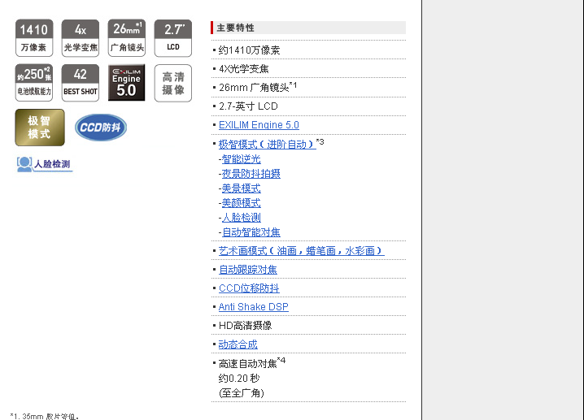The width and height of the screenshot is (584, 420).
Task: Click the 4x 光学变焦 badge
Action: (x=80, y=38)
